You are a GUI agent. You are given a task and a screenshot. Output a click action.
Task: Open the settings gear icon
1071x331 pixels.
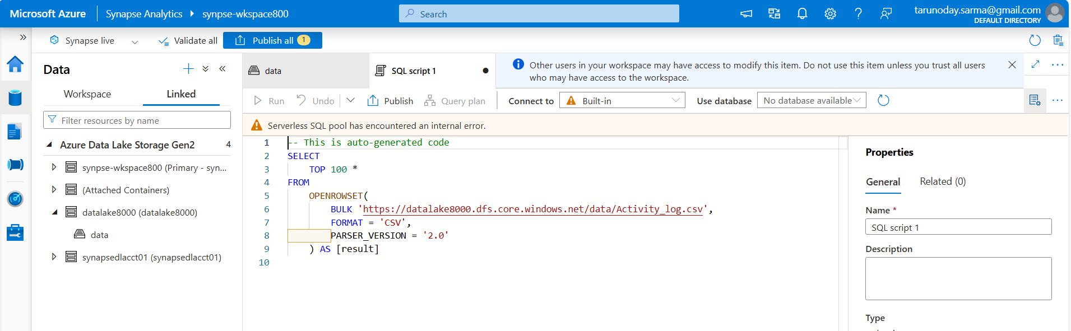pyautogui.click(x=830, y=14)
